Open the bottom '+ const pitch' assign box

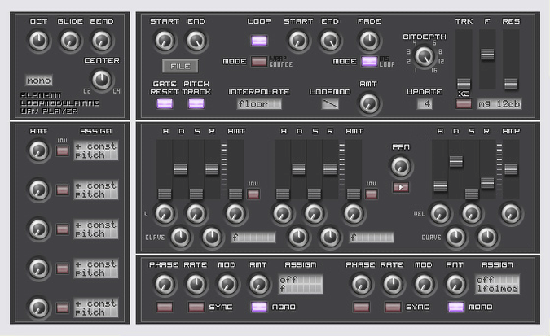point(96,308)
